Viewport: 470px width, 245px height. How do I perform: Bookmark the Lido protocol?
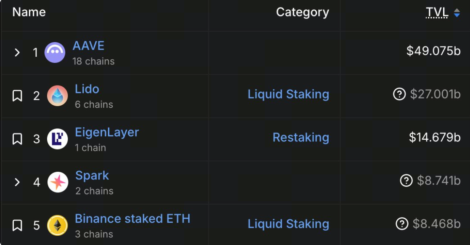coord(17,96)
